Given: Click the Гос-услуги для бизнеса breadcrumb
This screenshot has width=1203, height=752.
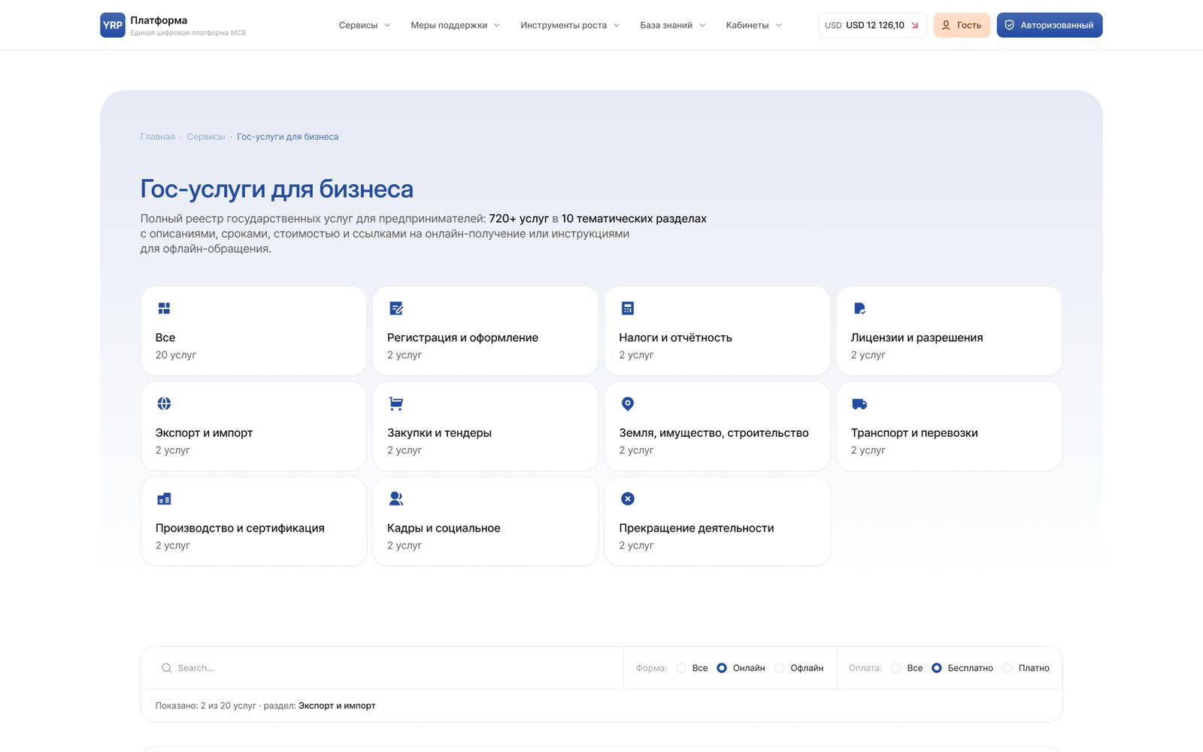Looking at the screenshot, I should [x=287, y=137].
